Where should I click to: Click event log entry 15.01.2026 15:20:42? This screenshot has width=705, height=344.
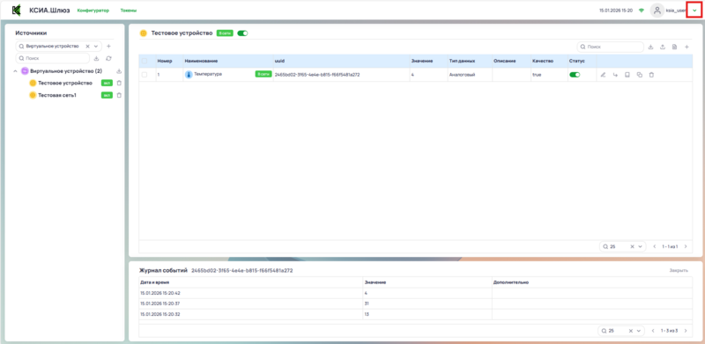[x=160, y=293]
